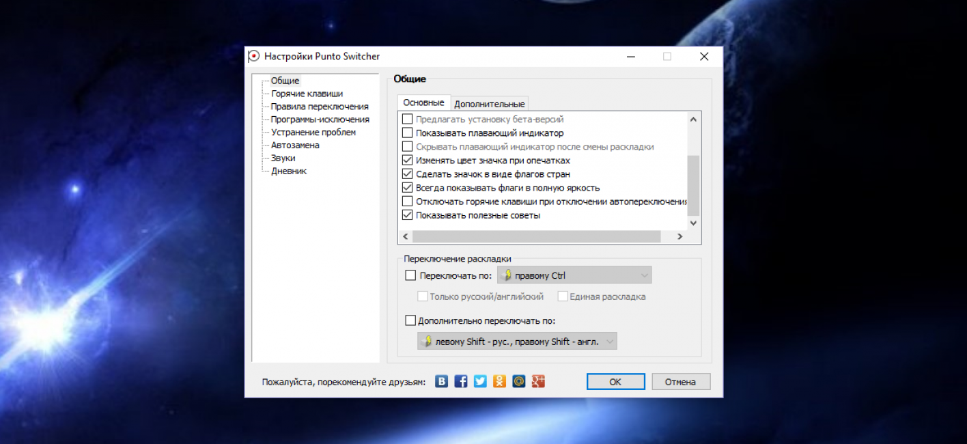
Task: Uncheck 'Сделать значок в виде флагов стран'
Action: pyautogui.click(x=408, y=174)
